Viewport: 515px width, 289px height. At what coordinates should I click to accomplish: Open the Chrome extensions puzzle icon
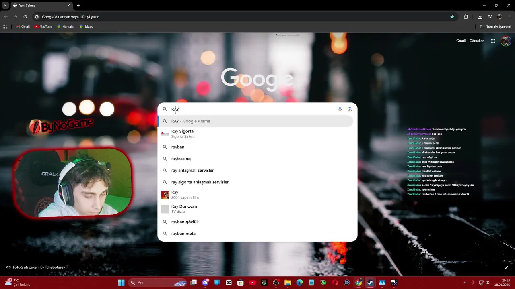click(x=466, y=17)
